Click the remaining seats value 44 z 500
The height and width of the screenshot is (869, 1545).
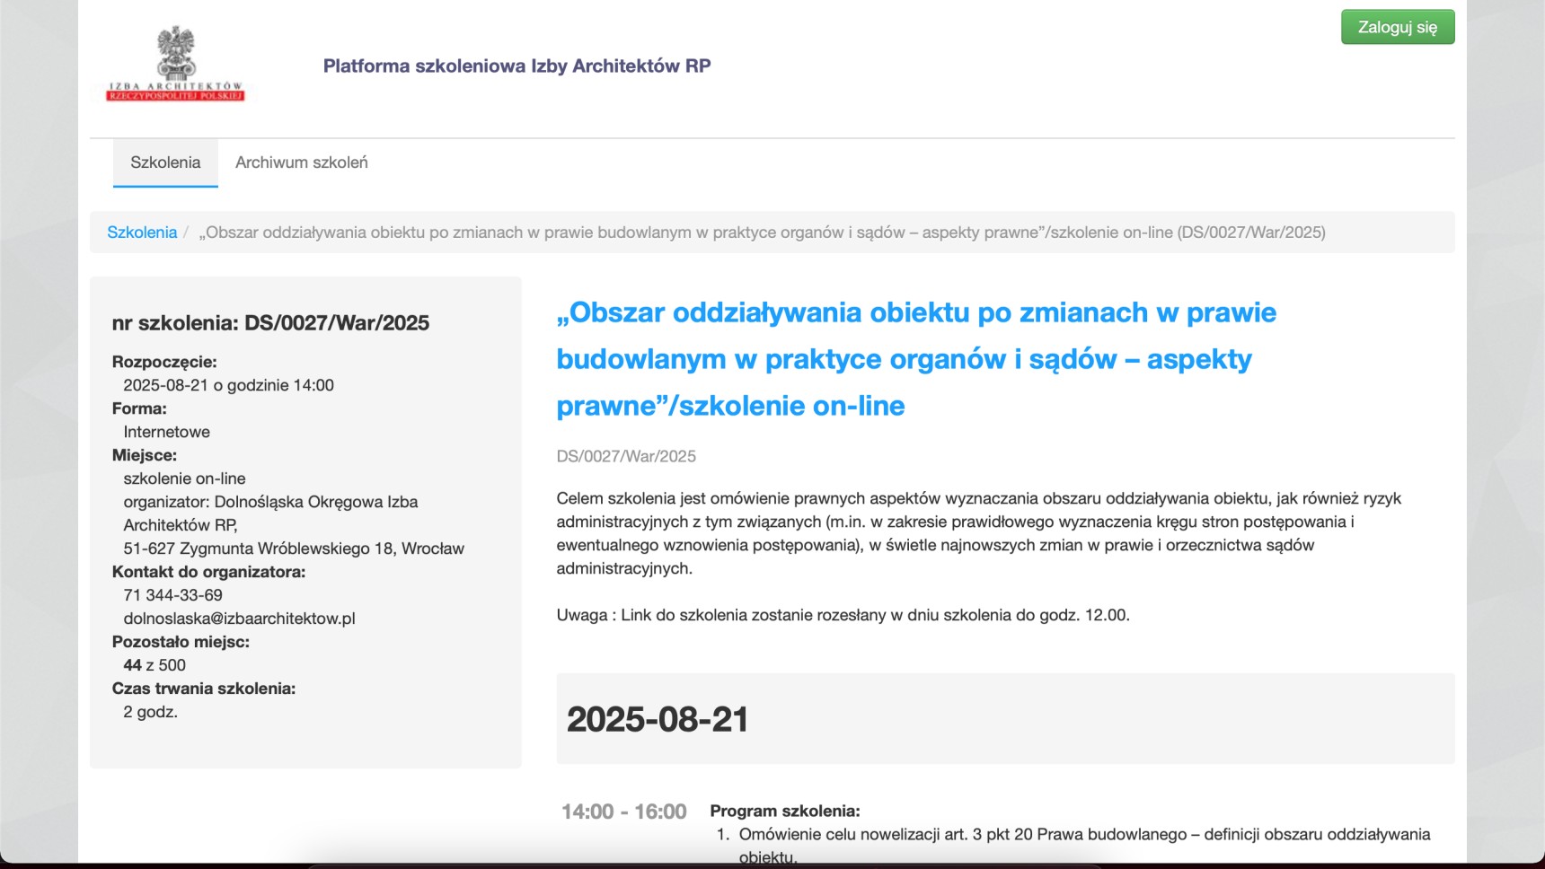pyautogui.click(x=154, y=665)
